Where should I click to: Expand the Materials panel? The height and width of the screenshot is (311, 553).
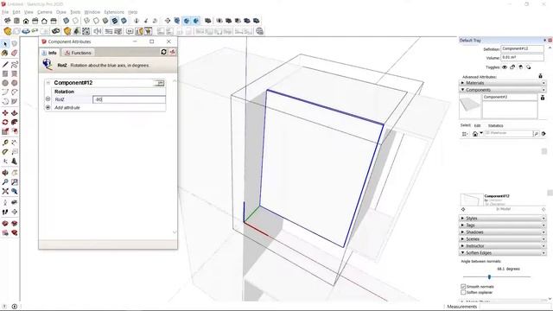click(x=503, y=83)
